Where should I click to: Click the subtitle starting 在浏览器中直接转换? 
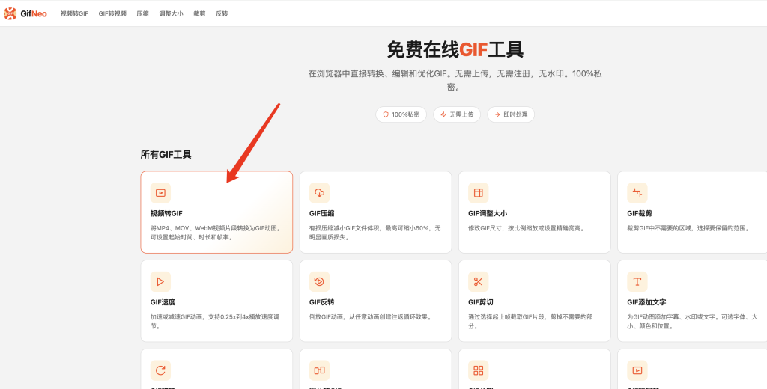(455, 81)
